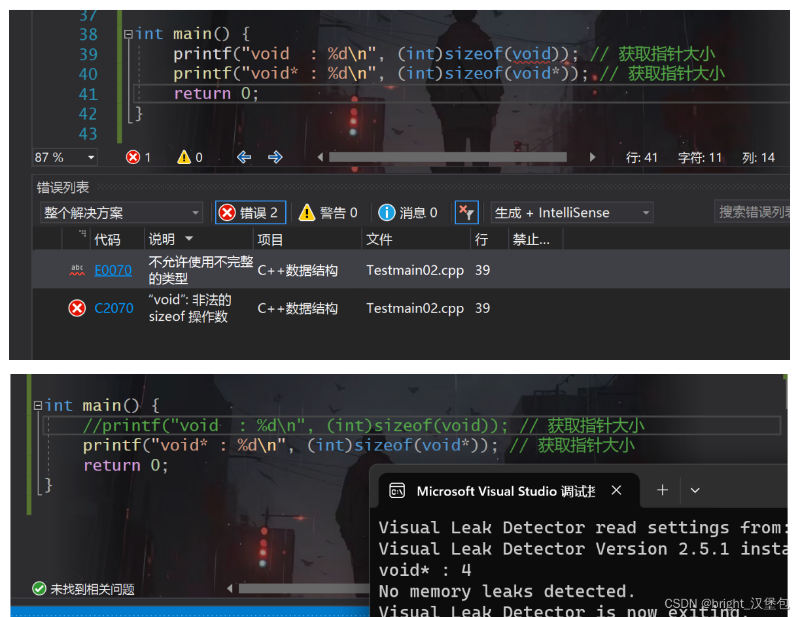Open the E0070 error code link

click(x=113, y=270)
